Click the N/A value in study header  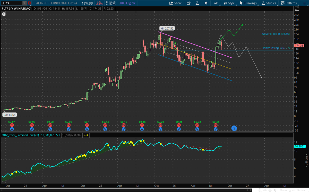pos(86,135)
